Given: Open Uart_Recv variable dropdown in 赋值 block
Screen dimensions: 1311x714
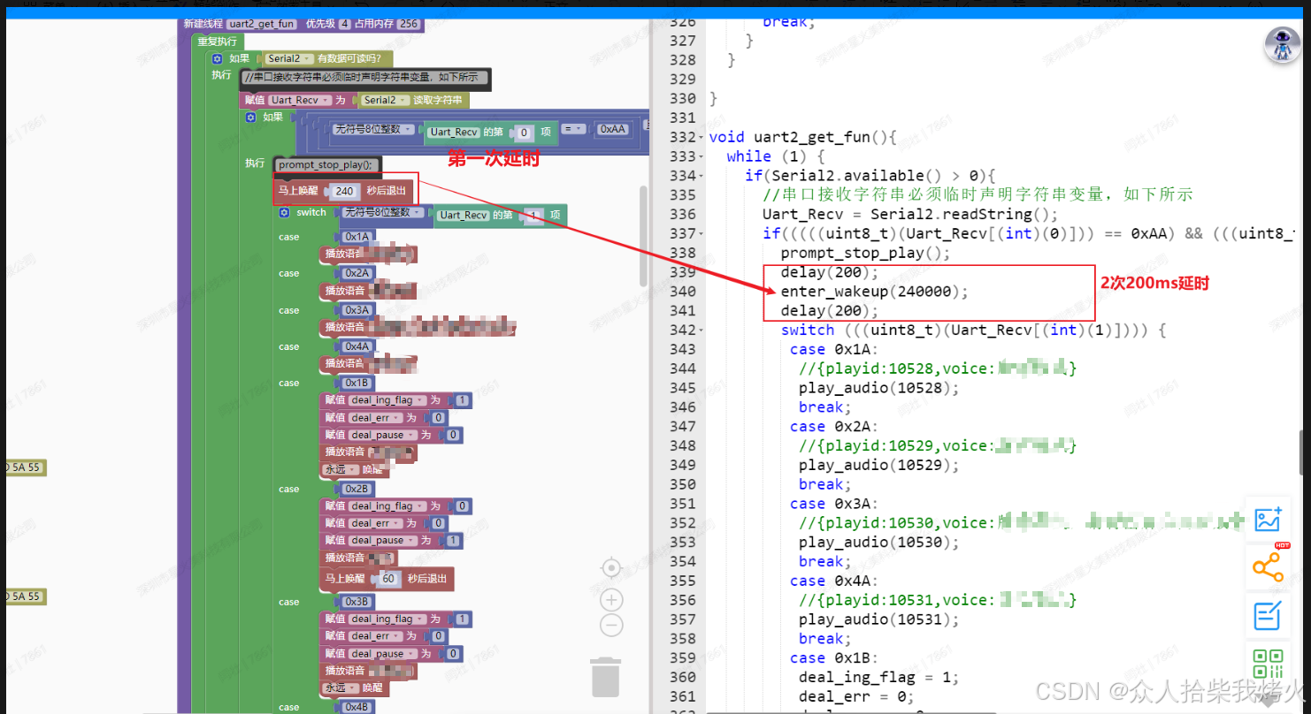Looking at the screenshot, I should (x=300, y=100).
